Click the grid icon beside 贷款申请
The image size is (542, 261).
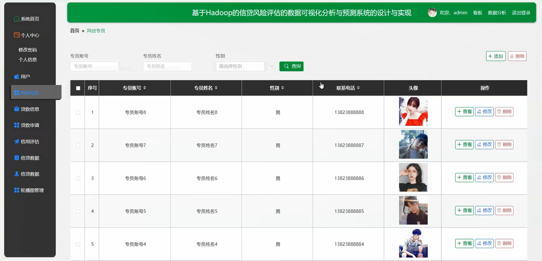coord(16,125)
